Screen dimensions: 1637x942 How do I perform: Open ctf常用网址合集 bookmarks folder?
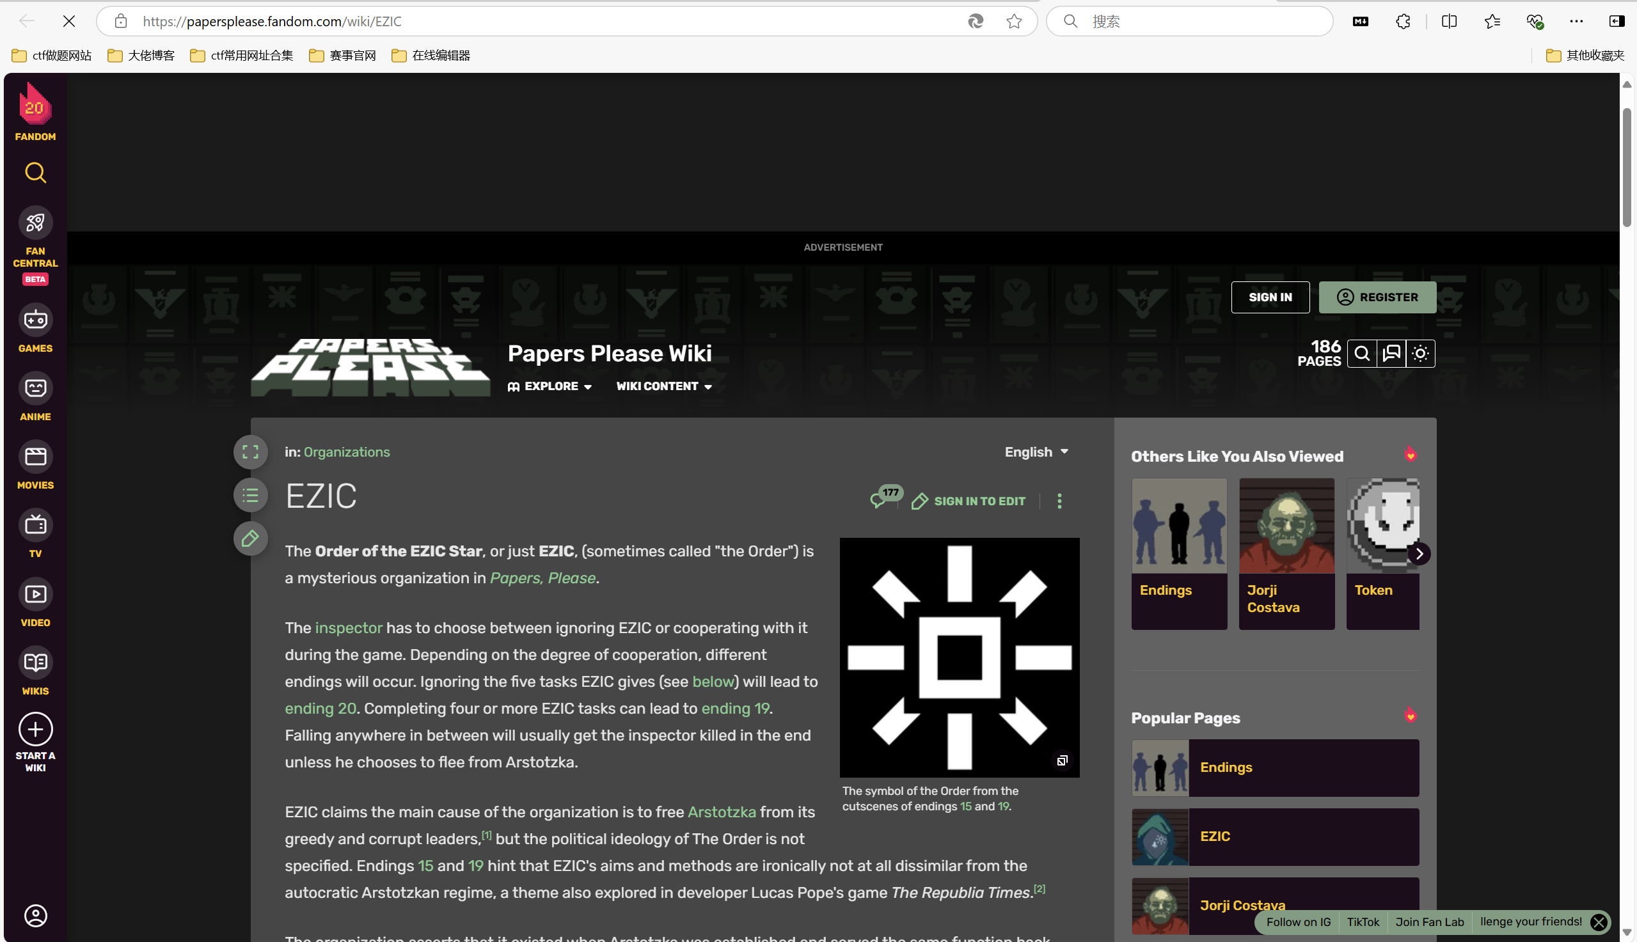(x=241, y=56)
